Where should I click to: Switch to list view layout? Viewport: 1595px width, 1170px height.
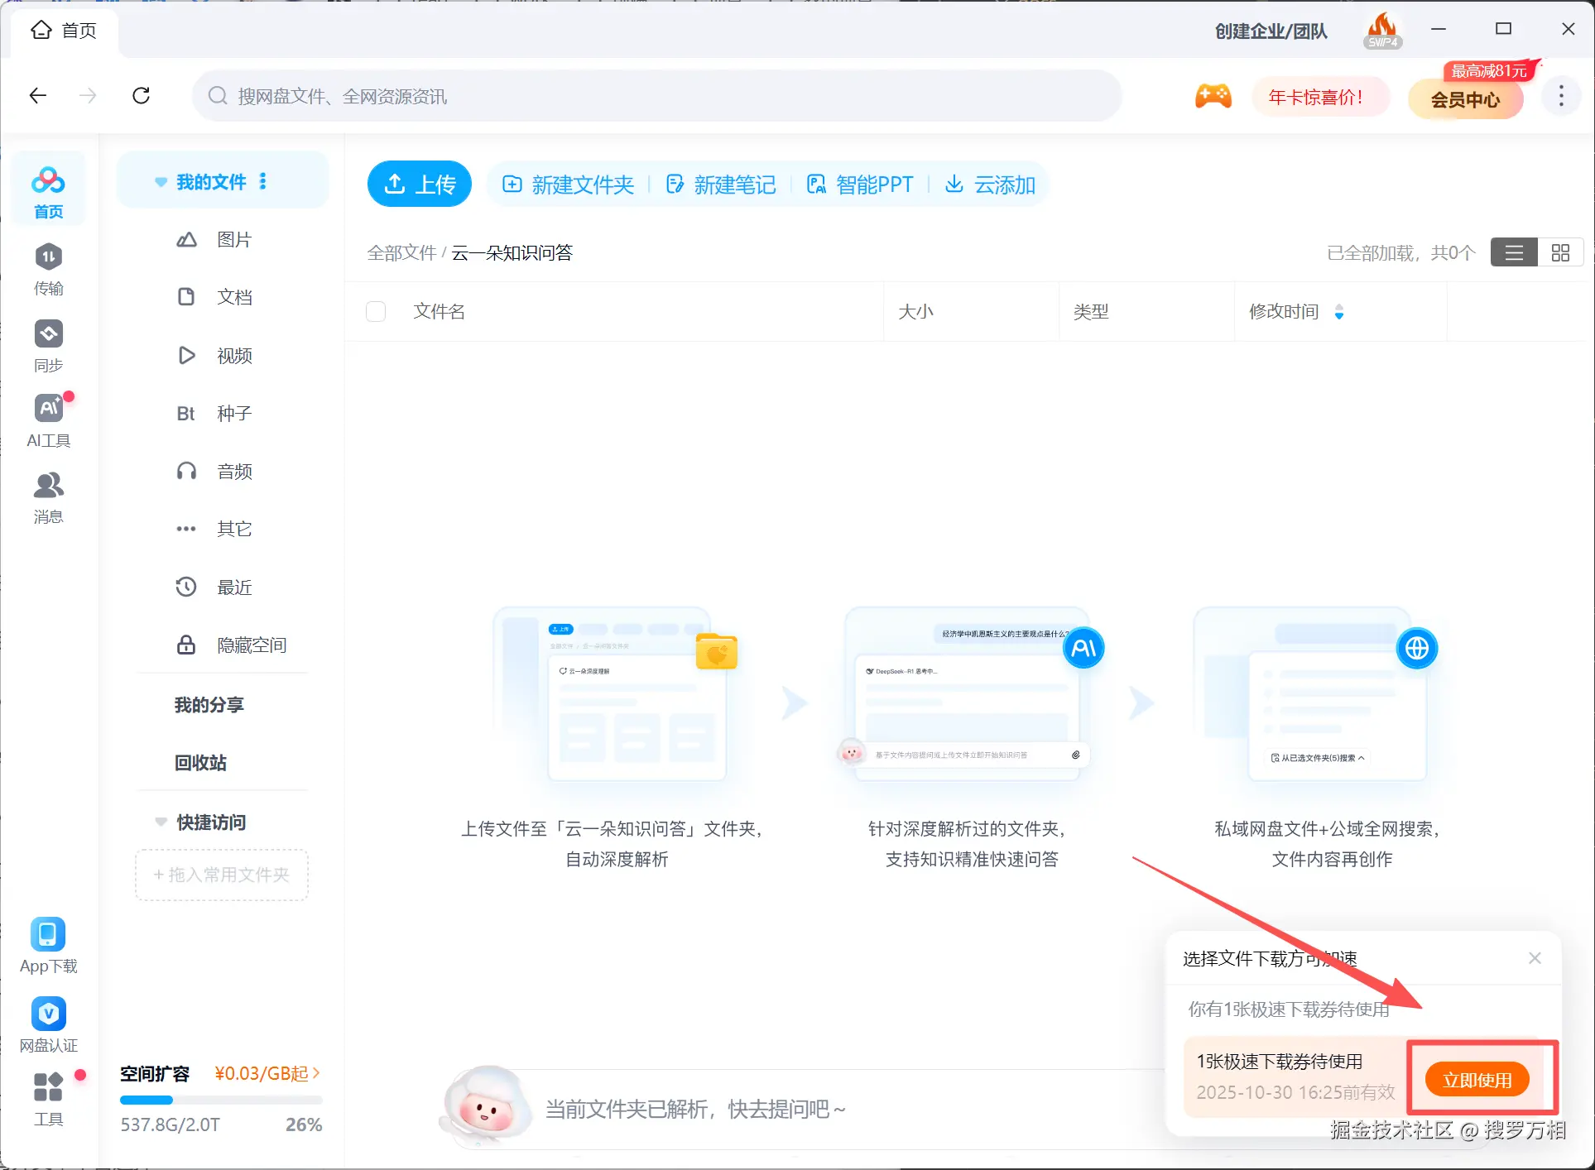[1514, 253]
